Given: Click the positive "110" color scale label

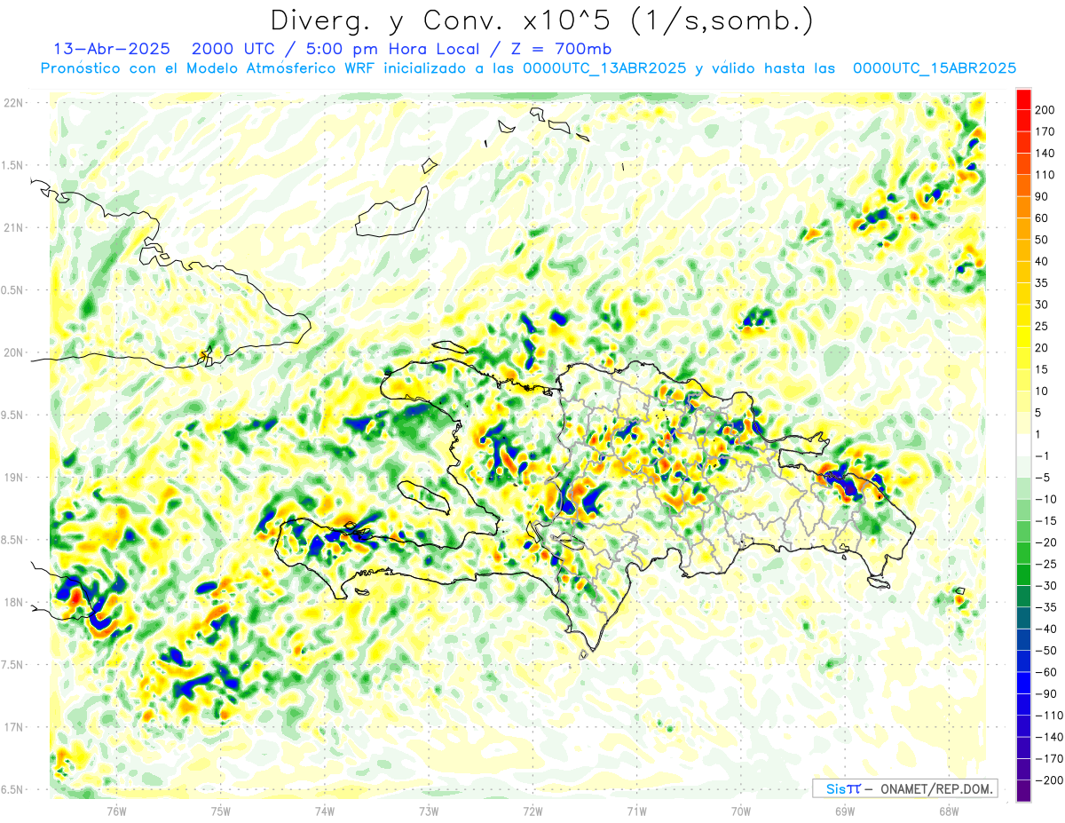Looking at the screenshot, I should coord(1046,175).
